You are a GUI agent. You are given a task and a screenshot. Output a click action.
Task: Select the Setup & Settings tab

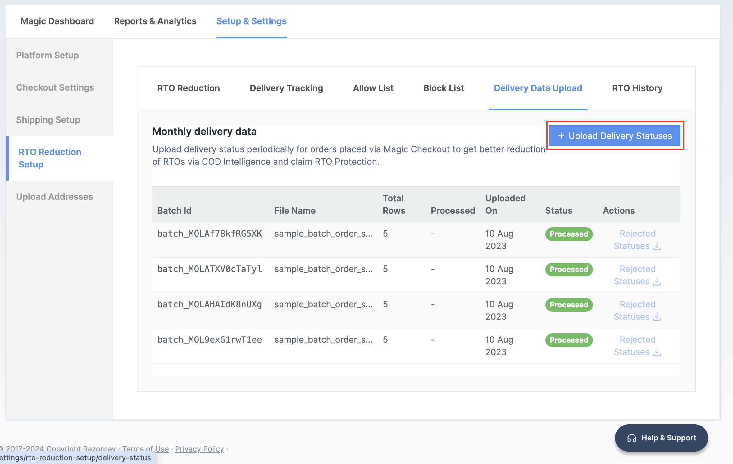click(x=251, y=21)
